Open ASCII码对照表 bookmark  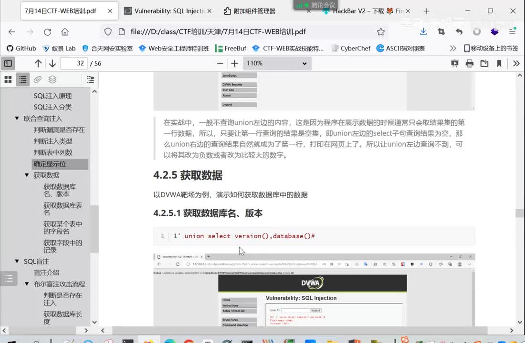(x=400, y=49)
